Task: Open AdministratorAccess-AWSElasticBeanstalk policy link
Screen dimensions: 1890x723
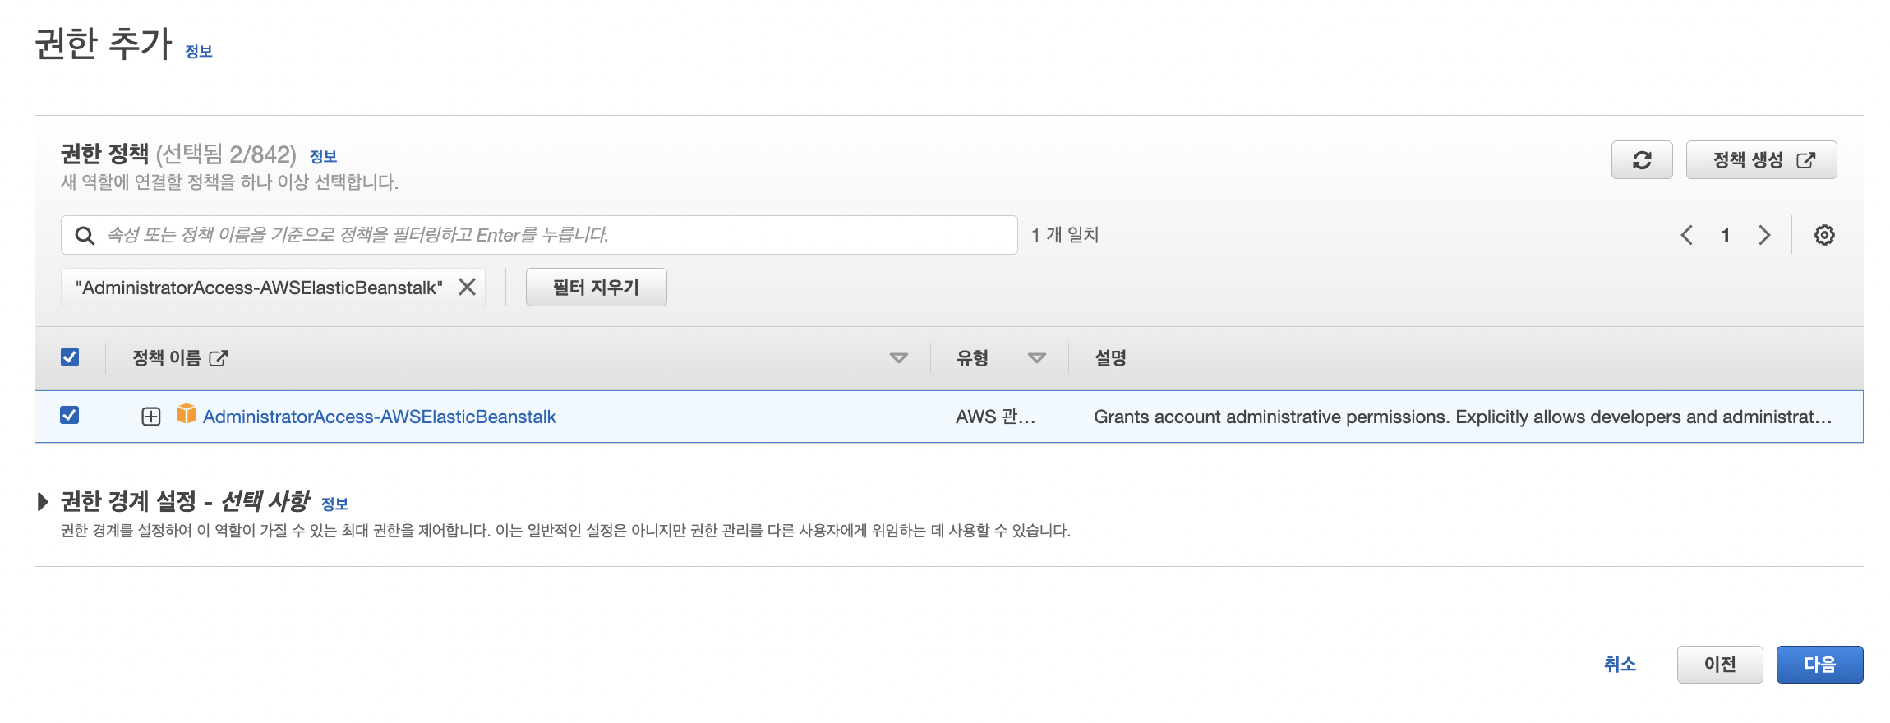Action: [x=380, y=417]
